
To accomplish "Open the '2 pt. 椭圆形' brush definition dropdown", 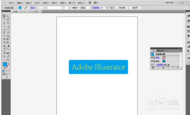I will 79,8.
